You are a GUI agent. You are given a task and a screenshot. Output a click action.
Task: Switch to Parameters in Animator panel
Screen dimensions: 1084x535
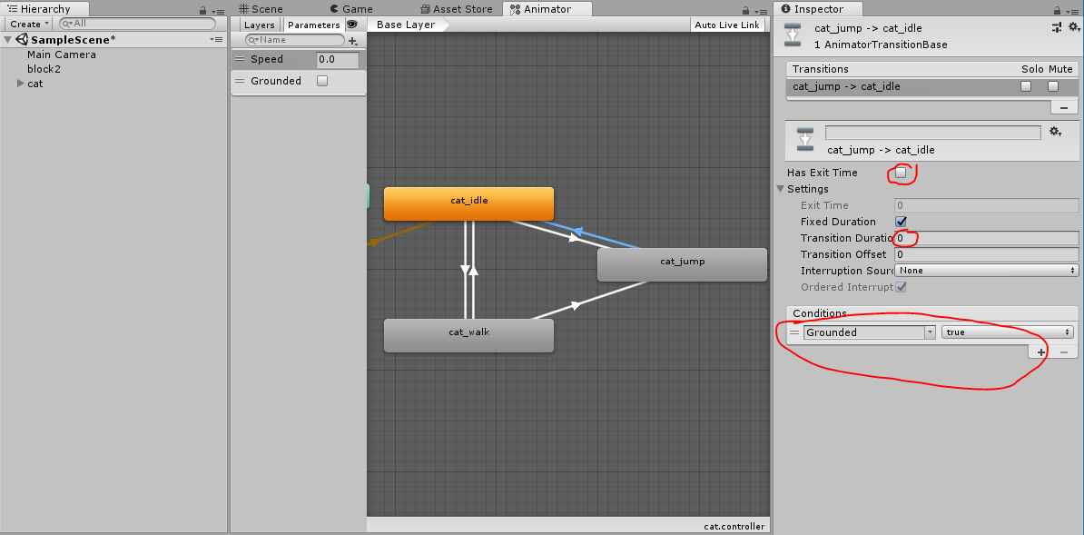(314, 25)
